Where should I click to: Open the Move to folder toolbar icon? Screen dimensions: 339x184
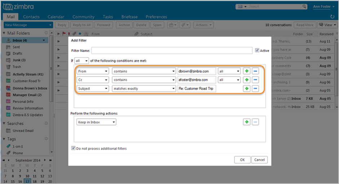tap(172, 25)
